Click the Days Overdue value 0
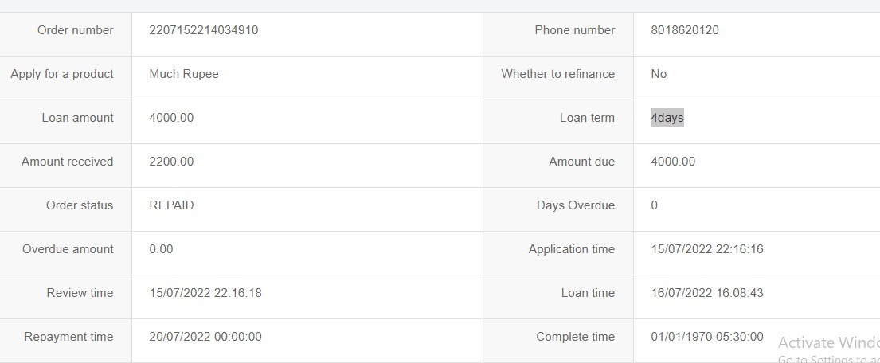Screen dimensions: 880x363 tap(655, 205)
